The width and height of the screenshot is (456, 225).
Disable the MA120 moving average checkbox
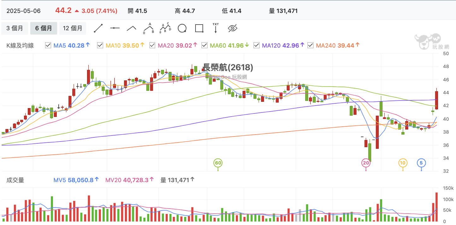pyautogui.click(x=256, y=45)
